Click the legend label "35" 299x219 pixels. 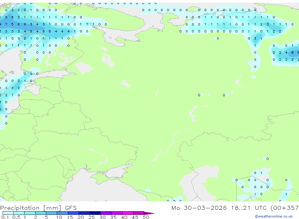113,217
